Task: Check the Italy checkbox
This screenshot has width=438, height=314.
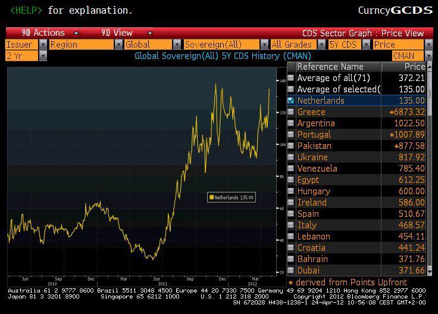Action: click(291, 225)
